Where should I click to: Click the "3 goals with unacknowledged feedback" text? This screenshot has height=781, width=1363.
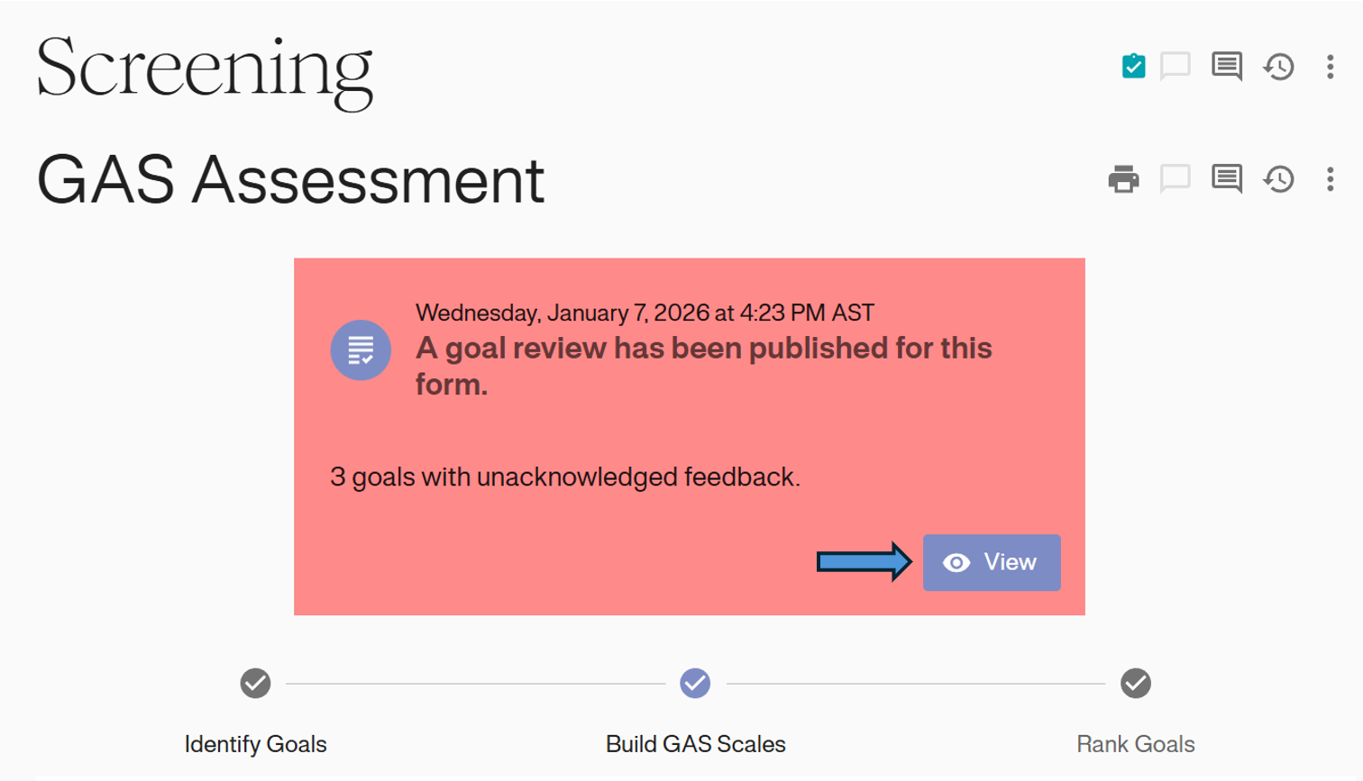point(565,477)
